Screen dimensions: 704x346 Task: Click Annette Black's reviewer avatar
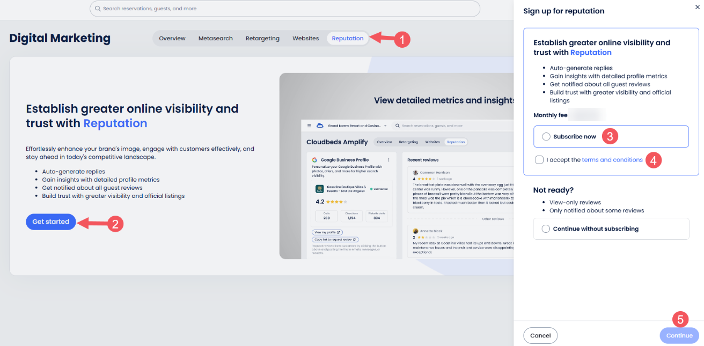(415, 231)
